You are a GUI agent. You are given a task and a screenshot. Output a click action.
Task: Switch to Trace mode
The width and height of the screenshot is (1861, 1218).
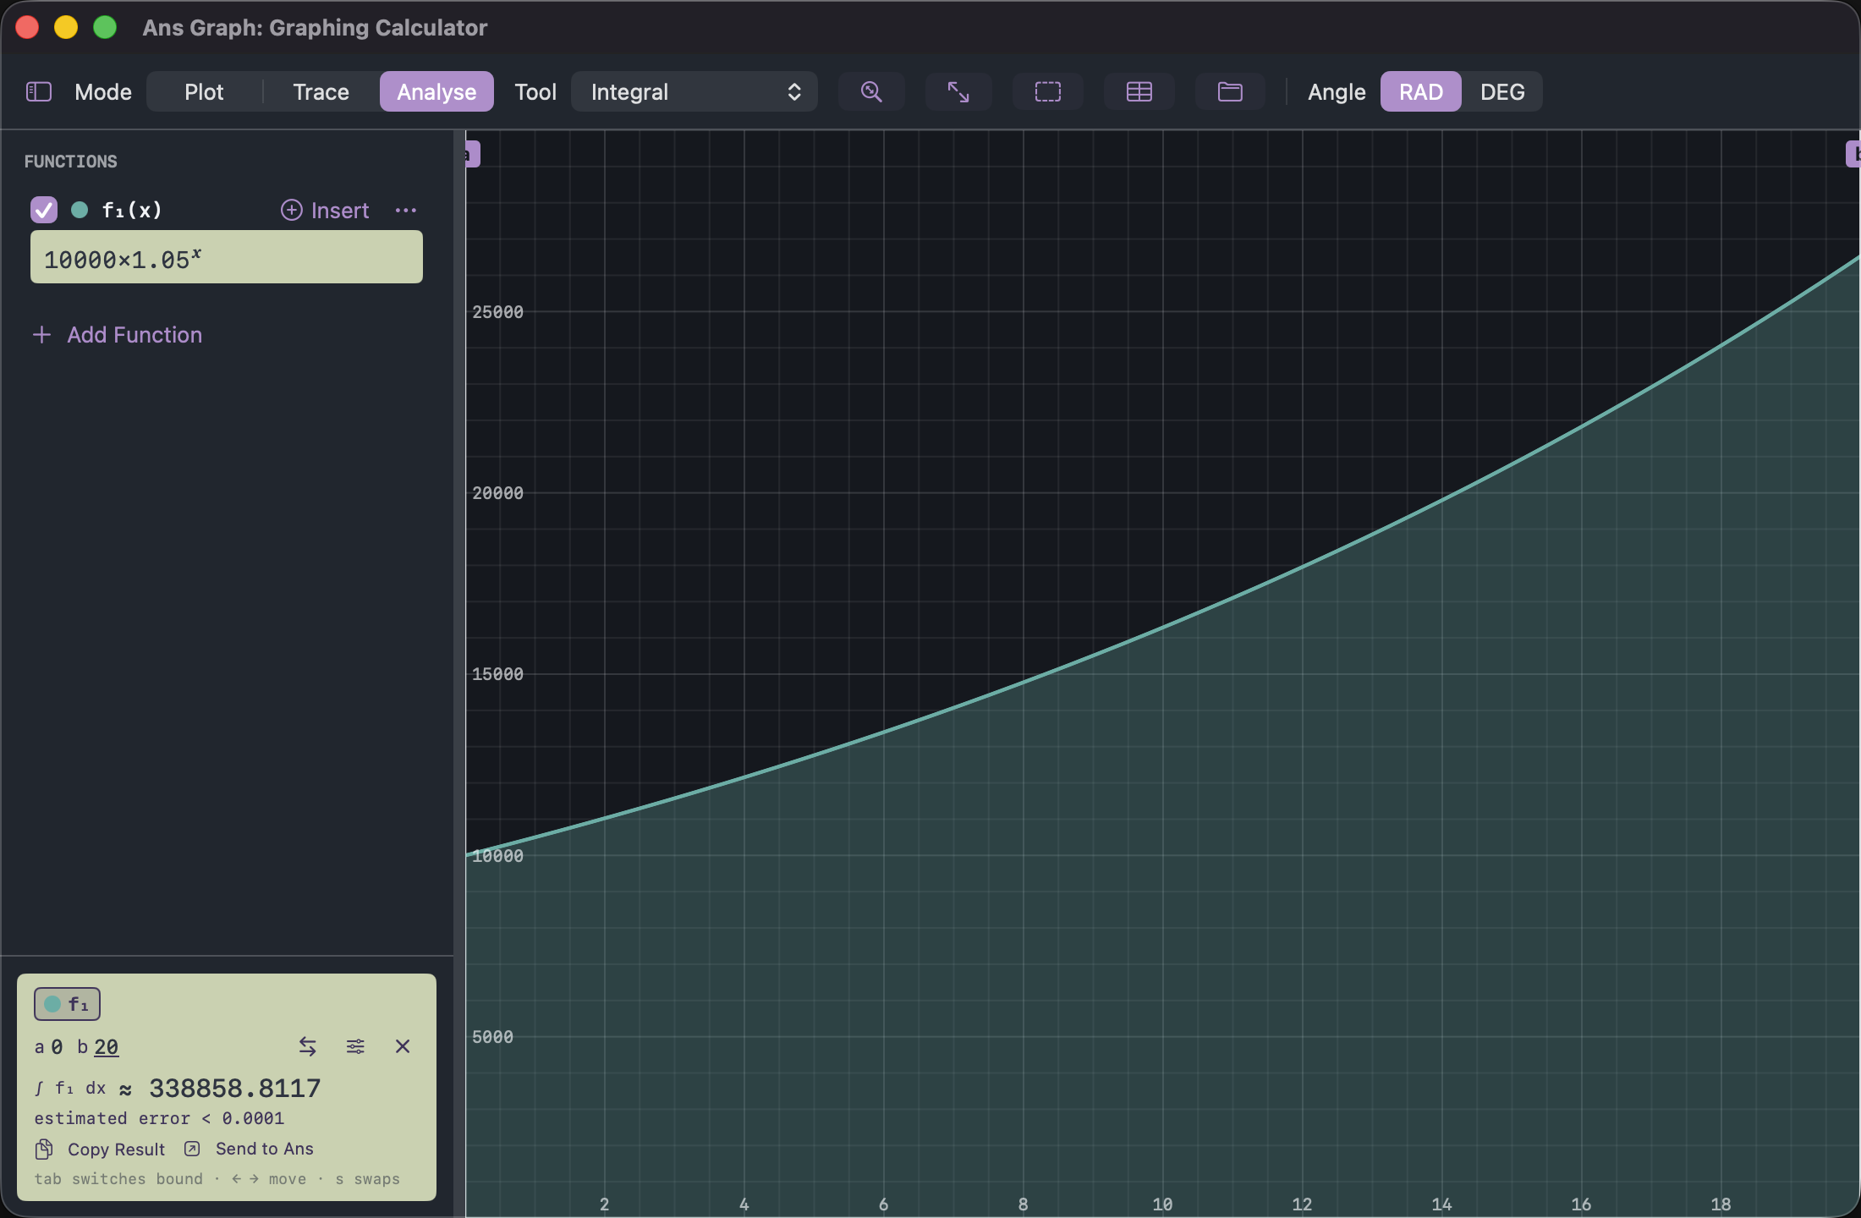tap(321, 91)
